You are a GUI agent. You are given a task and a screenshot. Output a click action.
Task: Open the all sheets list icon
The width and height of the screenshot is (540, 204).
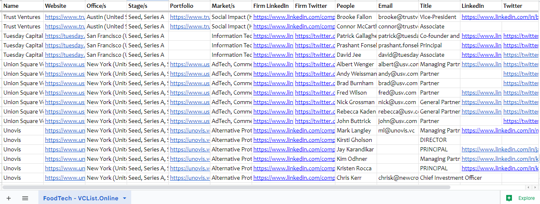pyautogui.click(x=25, y=198)
